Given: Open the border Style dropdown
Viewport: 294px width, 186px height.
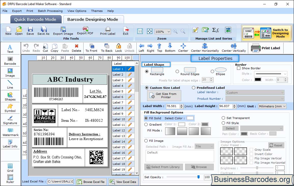Looking at the screenshot, I should point(285,74).
